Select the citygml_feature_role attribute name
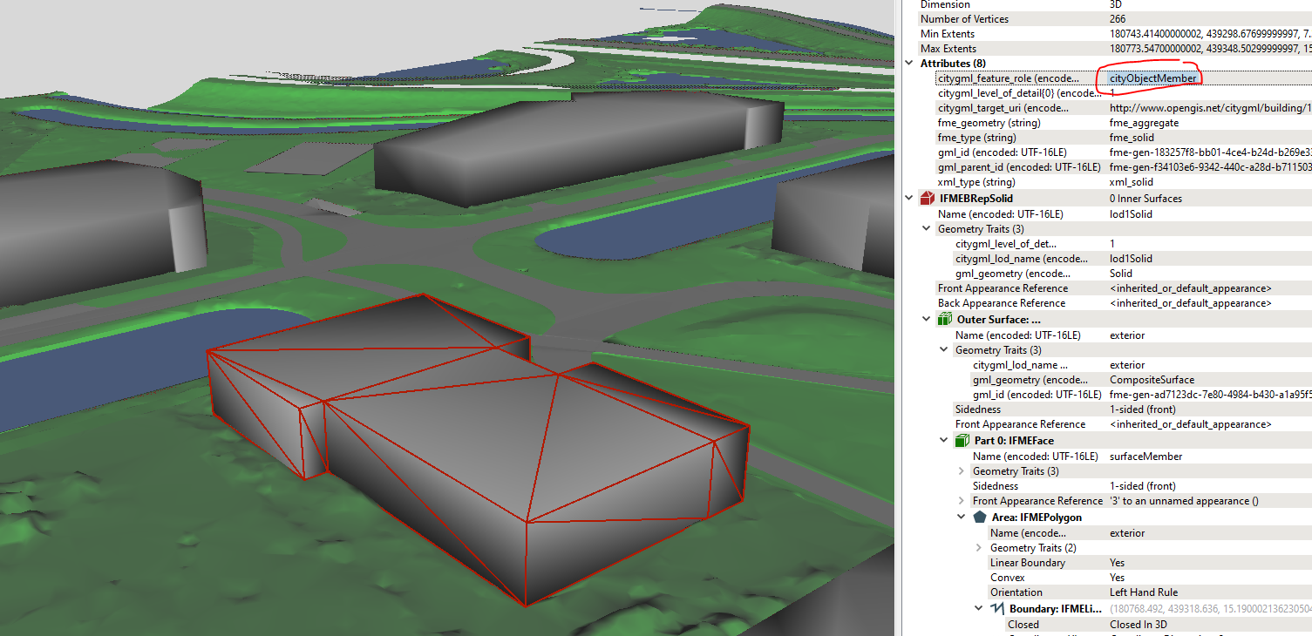Viewport: 1312px width, 636px height. pos(1009,78)
